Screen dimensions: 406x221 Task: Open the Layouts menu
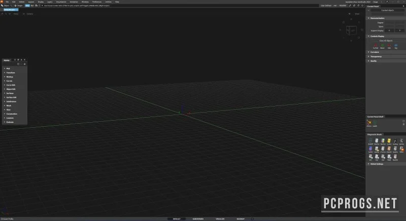point(31,2)
